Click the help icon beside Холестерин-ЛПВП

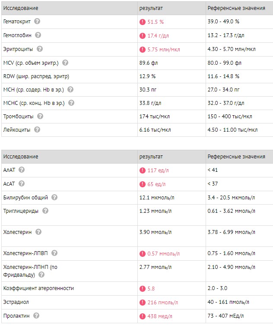(x=54, y=253)
